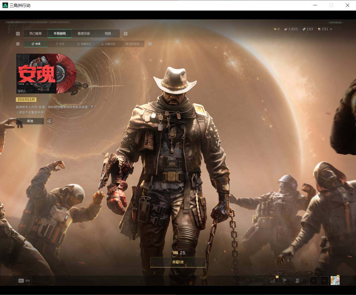Click the first empty squad plus slot
Viewport: 356px width, 295px height.
pyautogui.click(x=313, y=281)
